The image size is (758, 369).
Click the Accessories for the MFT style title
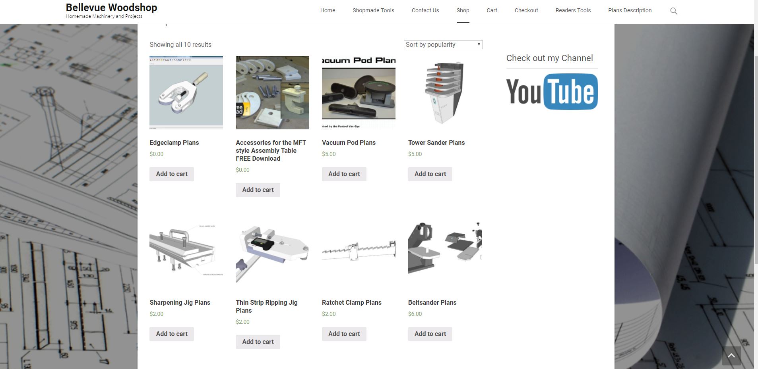(x=271, y=151)
